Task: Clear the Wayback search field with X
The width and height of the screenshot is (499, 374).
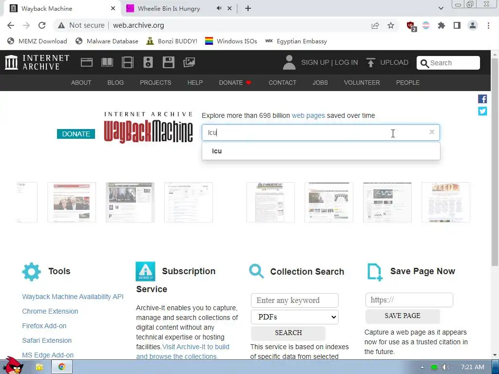Action: point(432,132)
